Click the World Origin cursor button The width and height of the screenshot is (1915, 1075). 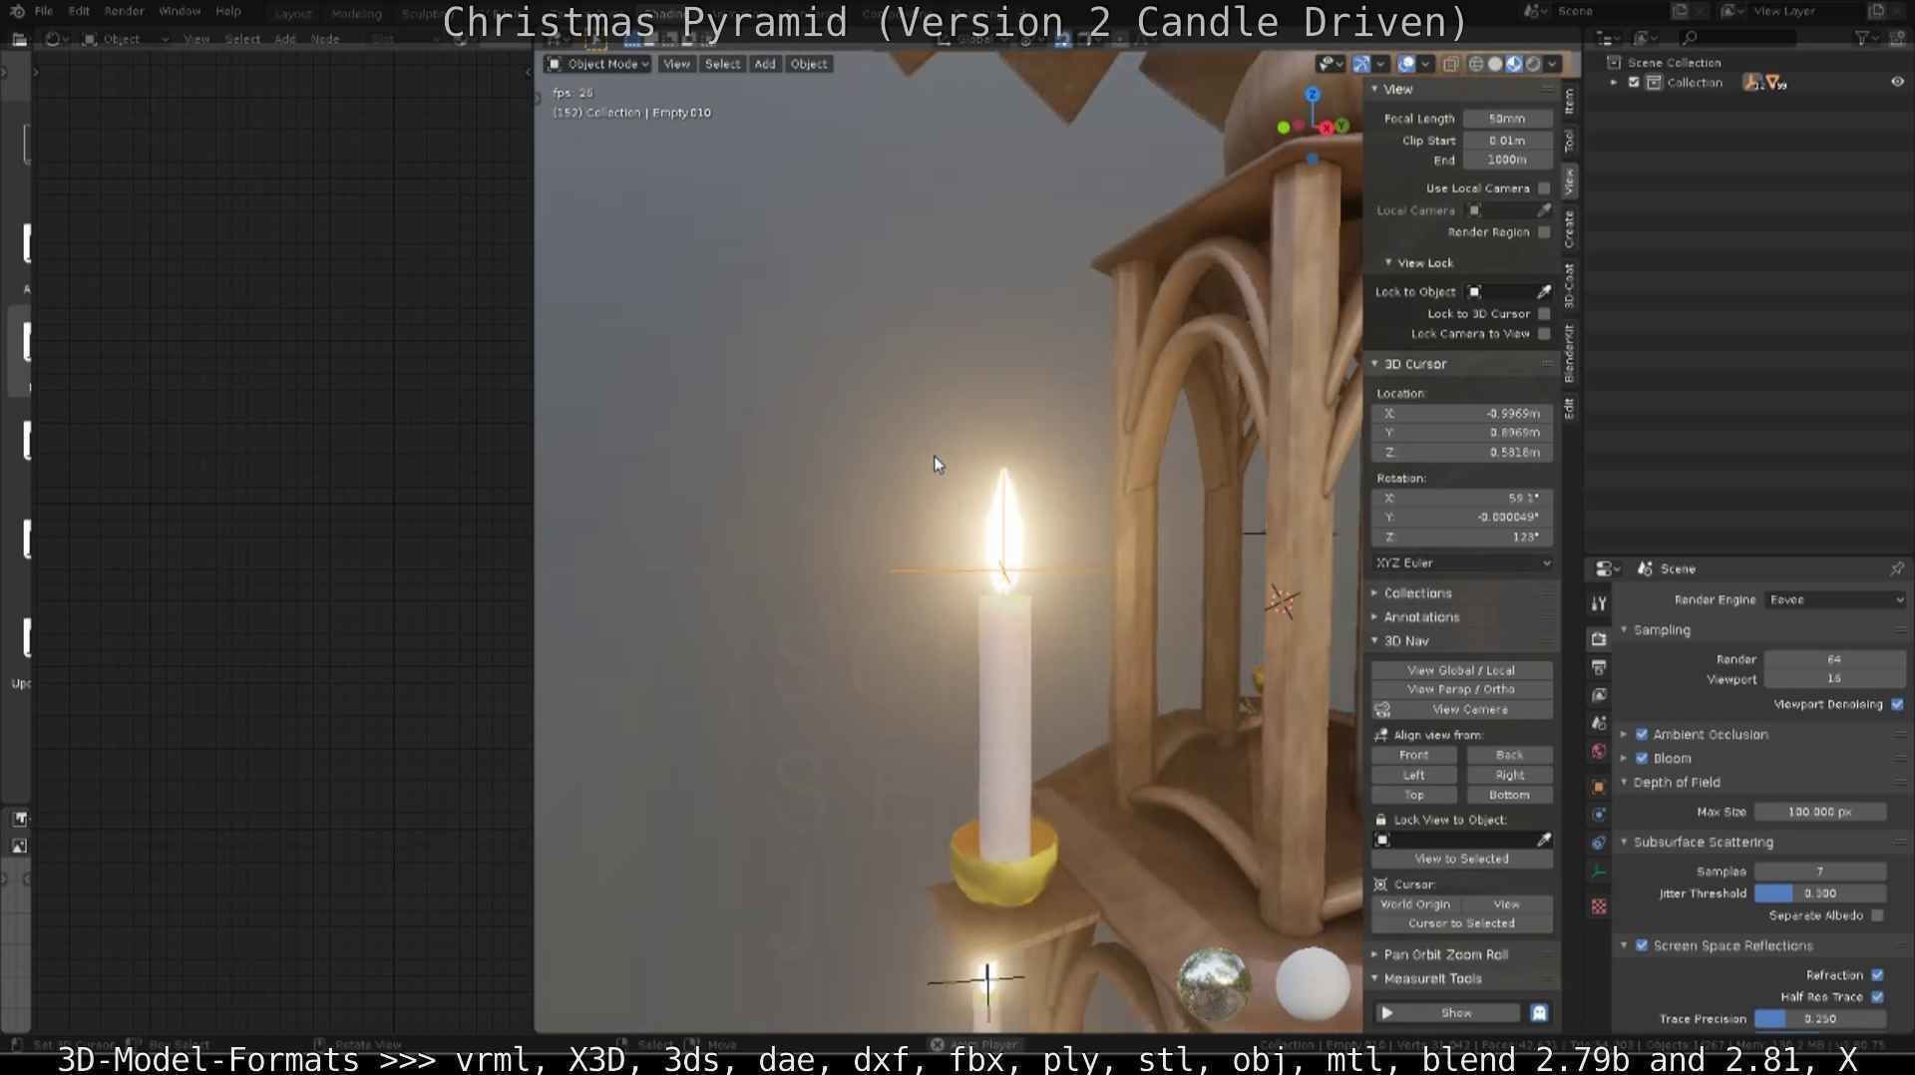pyautogui.click(x=1415, y=905)
